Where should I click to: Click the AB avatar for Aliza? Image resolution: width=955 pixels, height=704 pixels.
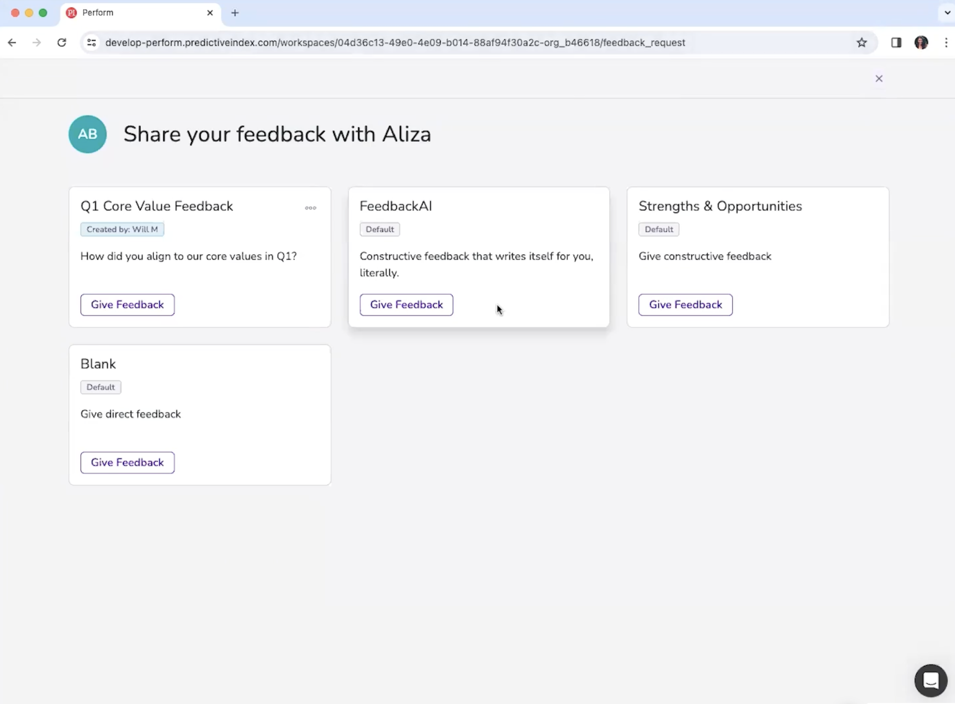click(88, 134)
